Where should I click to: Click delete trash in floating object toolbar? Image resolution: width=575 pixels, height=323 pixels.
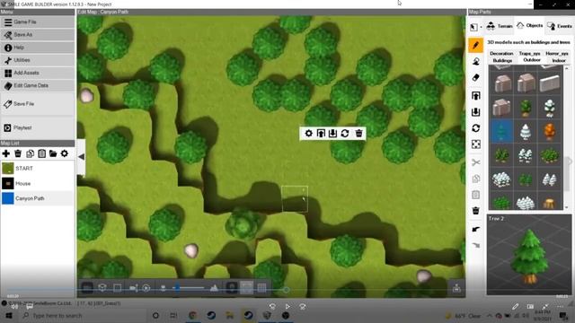tap(359, 134)
